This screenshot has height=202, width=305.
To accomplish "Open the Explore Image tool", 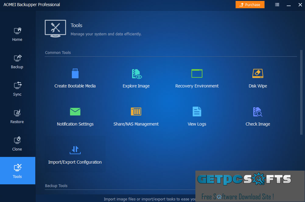I will pyautogui.click(x=136, y=78).
